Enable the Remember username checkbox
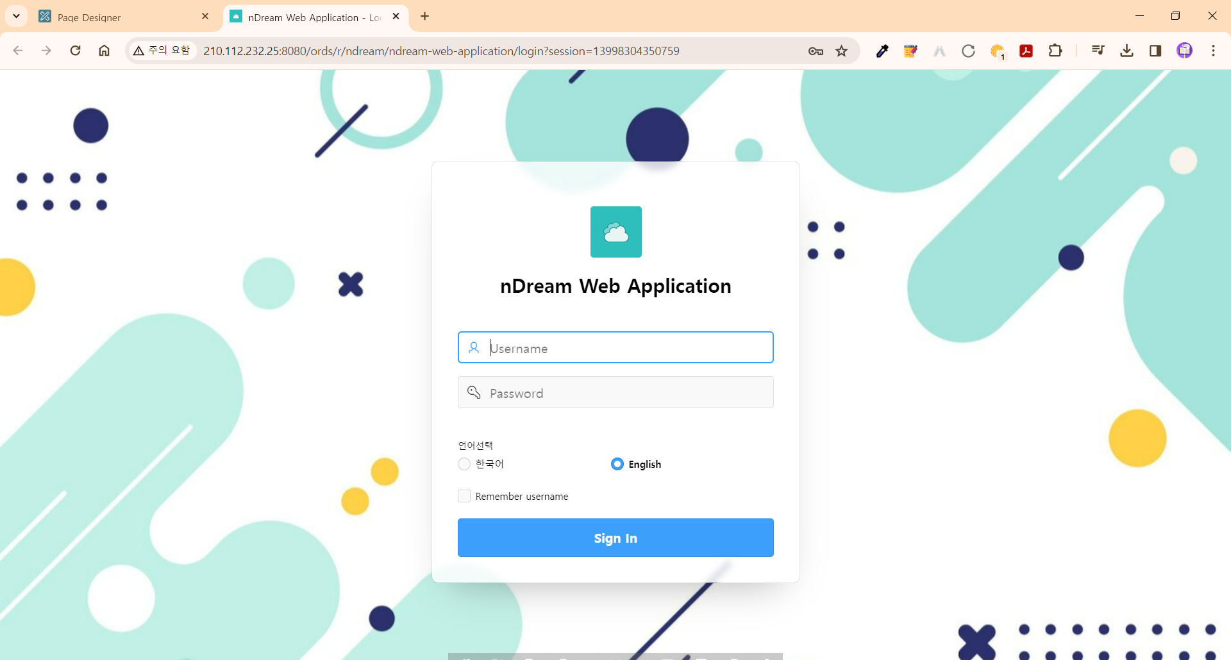The image size is (1231, 660). point(464,496)
